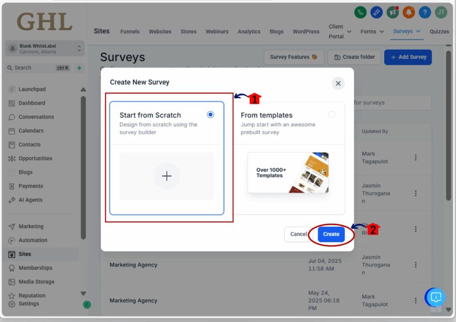The height and width of the screenshot is (322, 456).
Task: Click the megaphone announcements icon
Action: [392, 12]
